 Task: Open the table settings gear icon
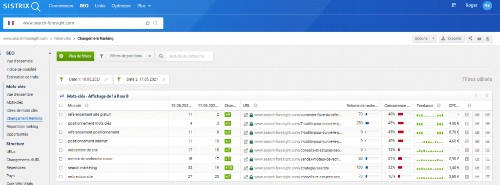[x=487, y=96]
